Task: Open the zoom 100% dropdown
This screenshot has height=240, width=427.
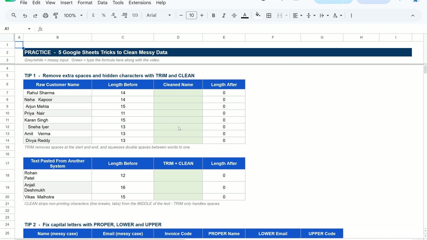Action: click(73, 15)
